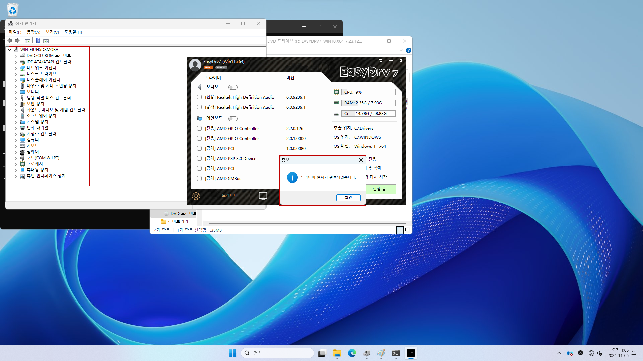Screen dimensions: 643x361
Task: Expand the 디스플레이 어댑터 tree node
Action: click(16, 80)
